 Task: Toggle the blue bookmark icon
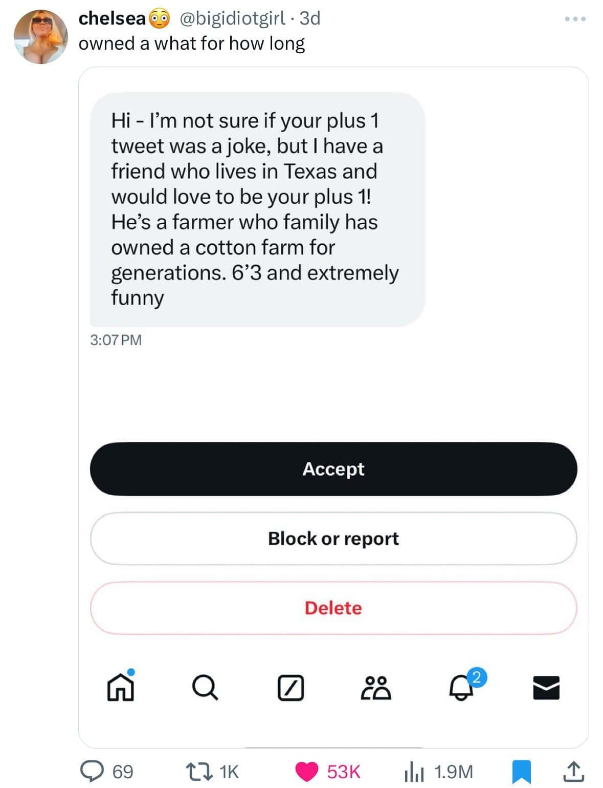pyautogui.click(x=521, y=772)
